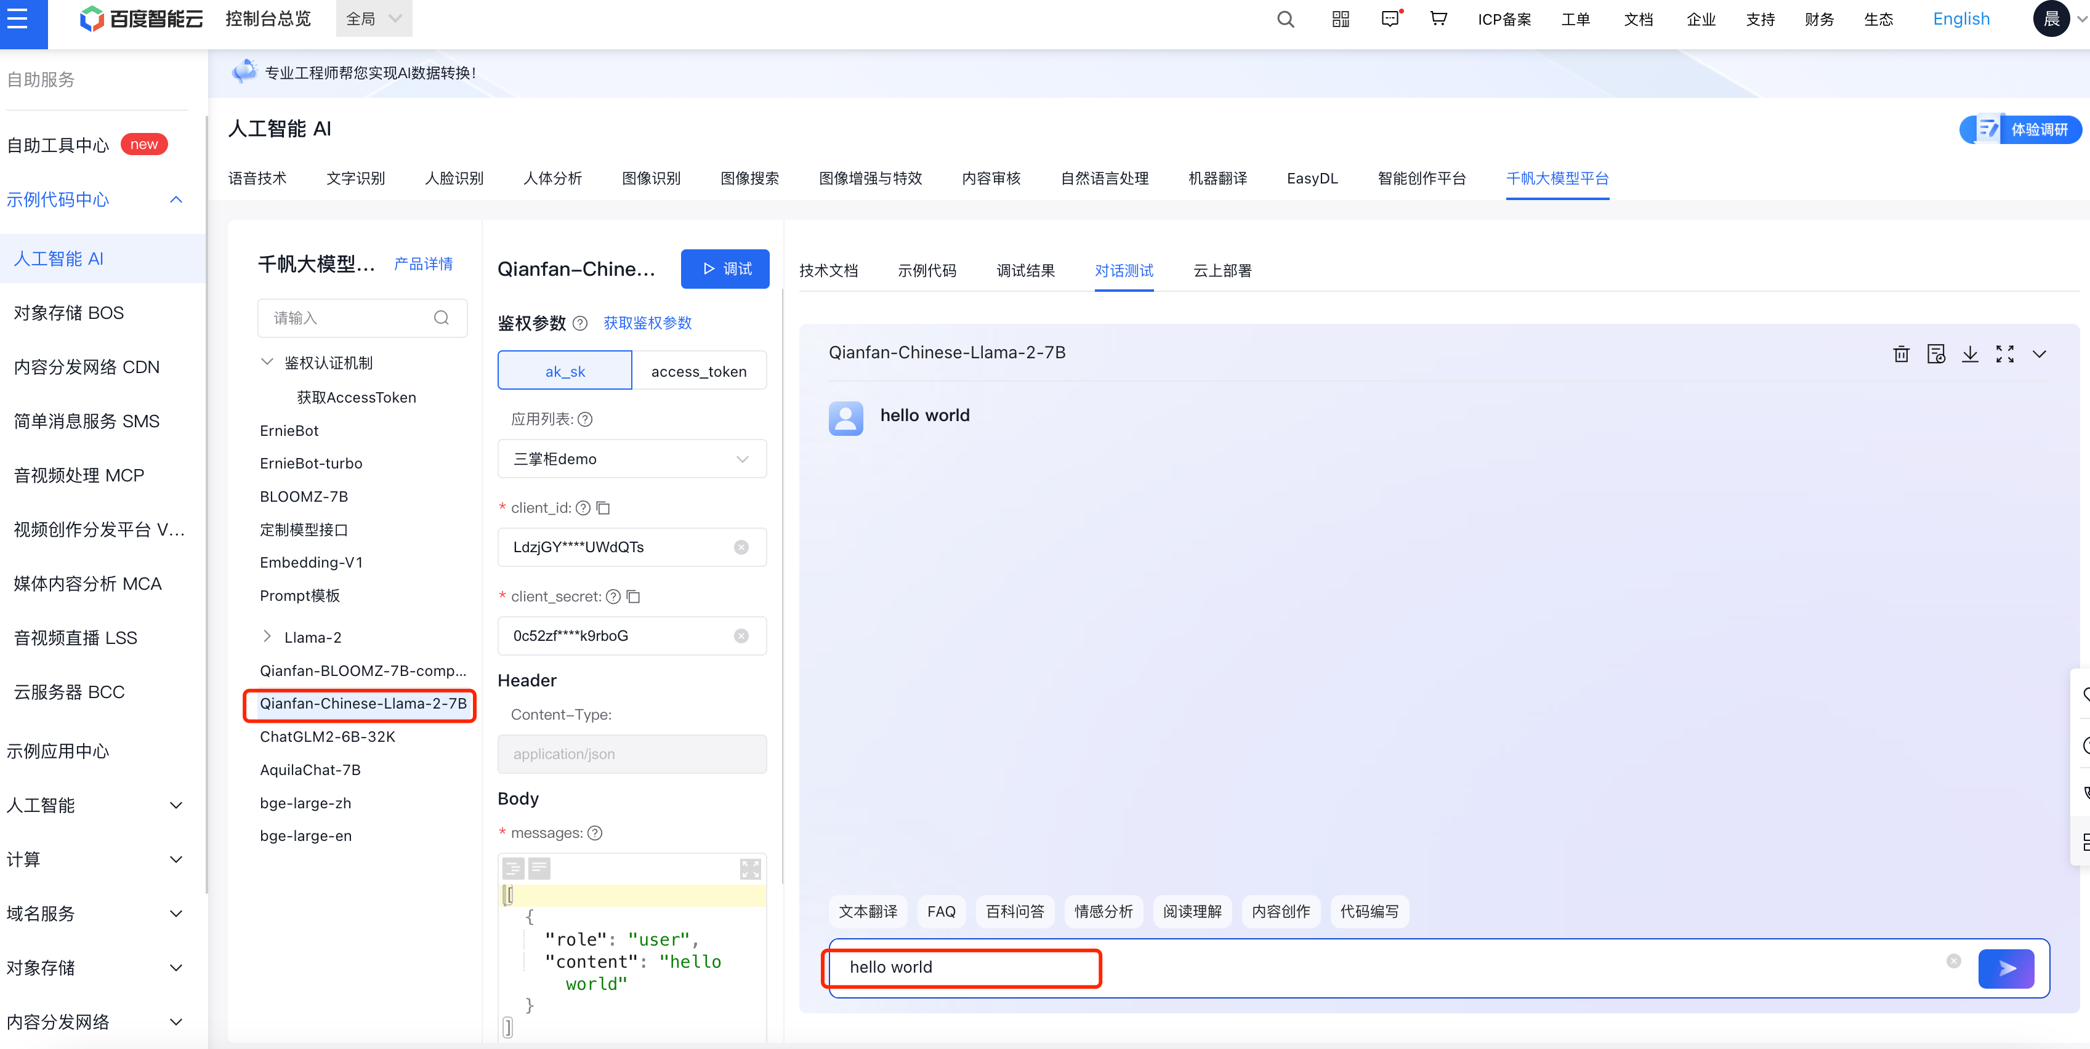Click the fullscreen expand icon in chat panel
Image resolution: width=2090 pixels, height=1049 pixels.
pos(2005,354)
